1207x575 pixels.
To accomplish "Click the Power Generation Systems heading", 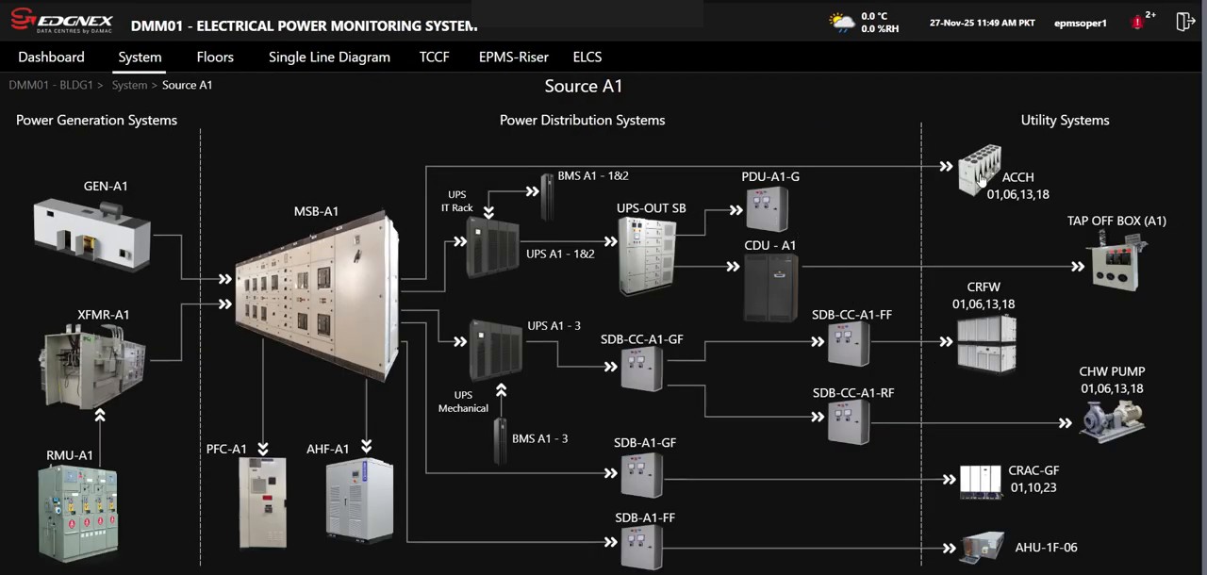I will 96,120.
